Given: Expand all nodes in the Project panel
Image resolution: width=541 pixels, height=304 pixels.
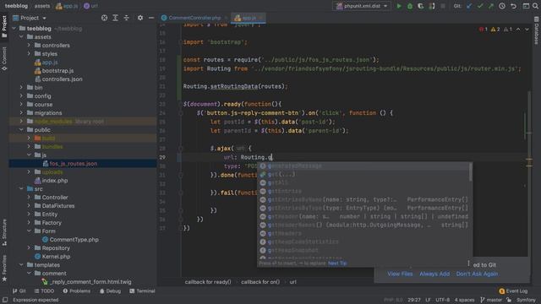Looking at the screenshot, I should click(115, 18).
